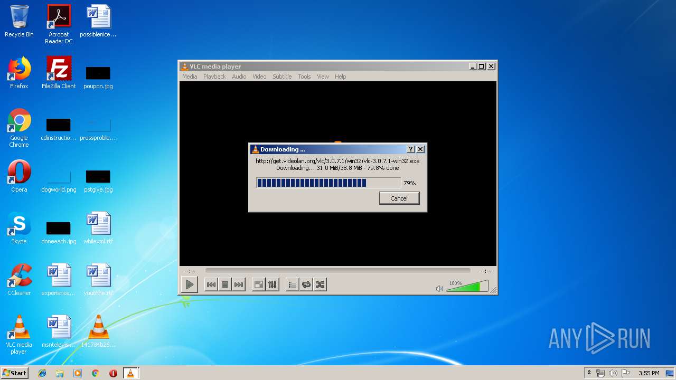Image resolution: width=676 pixels, height=380 pixels.
Task: Click the download progress bar
Action: click(328, 183)
